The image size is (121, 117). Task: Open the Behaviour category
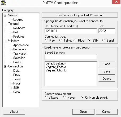coord(20,49)
